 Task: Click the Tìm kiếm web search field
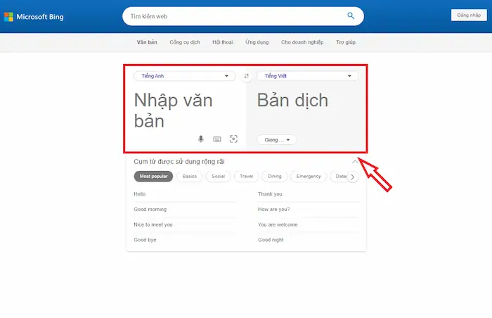[x=232, y=15]
